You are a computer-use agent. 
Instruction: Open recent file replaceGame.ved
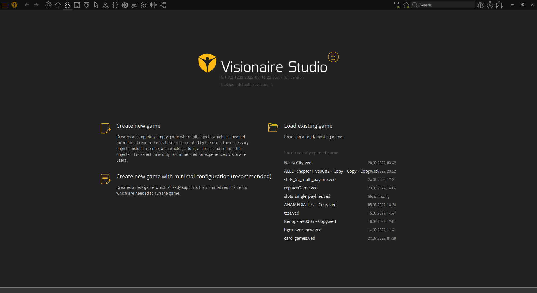coord(301,188)
